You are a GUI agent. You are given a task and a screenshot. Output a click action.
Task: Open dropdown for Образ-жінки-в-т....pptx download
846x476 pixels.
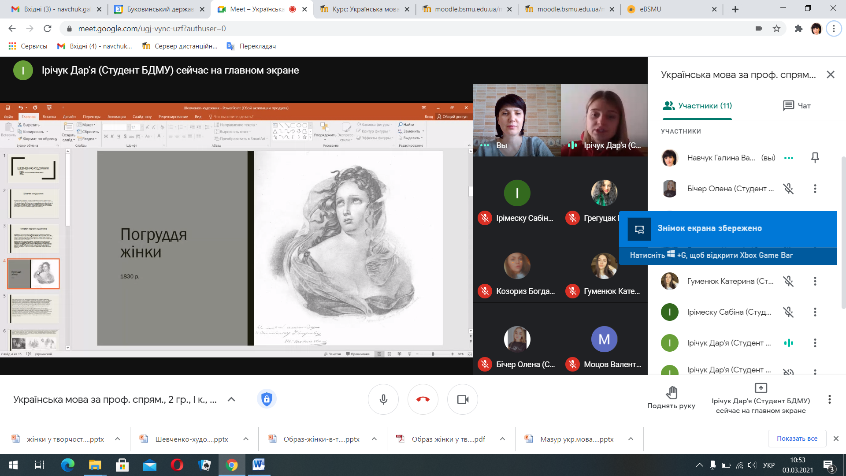click(x=374, y=439)
